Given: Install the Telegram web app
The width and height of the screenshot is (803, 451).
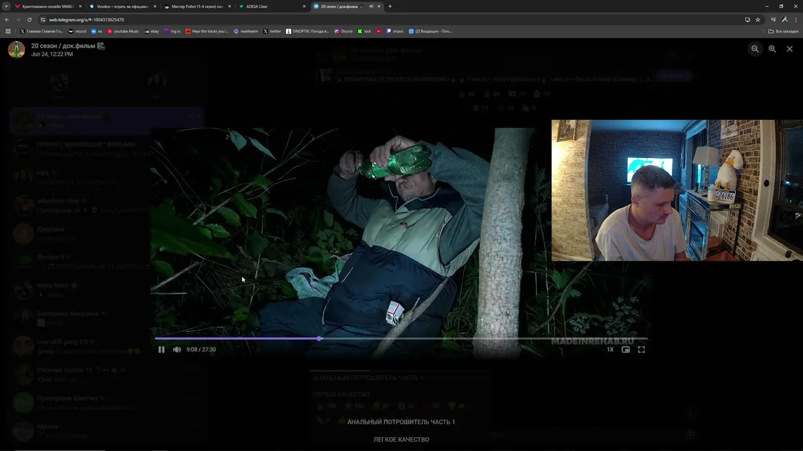Looking at the screenshot, I should click(x=747, y=19).
